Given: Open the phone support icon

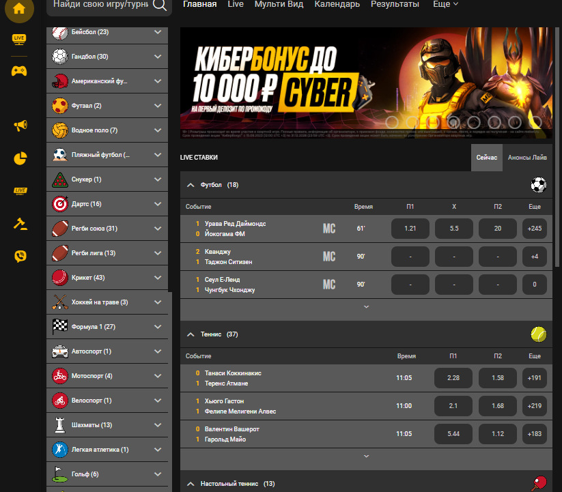Looking at the screenshot, I should tap(20, 256).
